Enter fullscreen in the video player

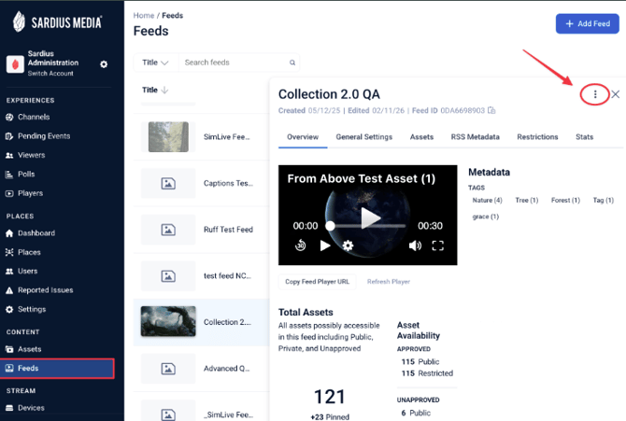pos(437,246)
